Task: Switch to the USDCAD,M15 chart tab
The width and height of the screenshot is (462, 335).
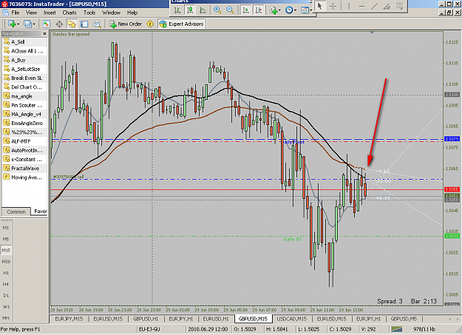Action: 292,319
